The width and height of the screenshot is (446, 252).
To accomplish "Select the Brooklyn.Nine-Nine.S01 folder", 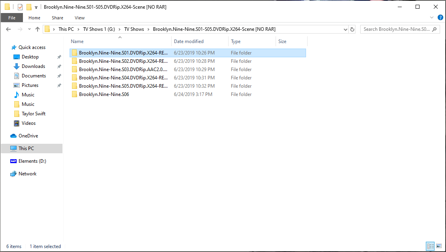I will coord(188,53).
